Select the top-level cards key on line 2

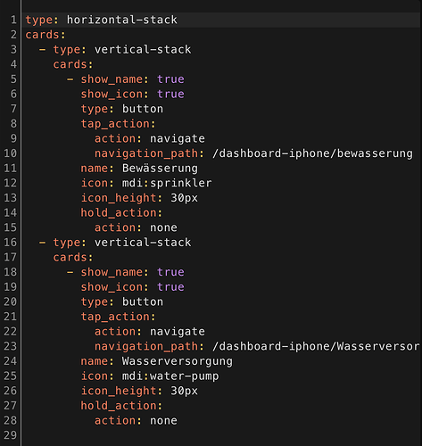click(42, 35)
